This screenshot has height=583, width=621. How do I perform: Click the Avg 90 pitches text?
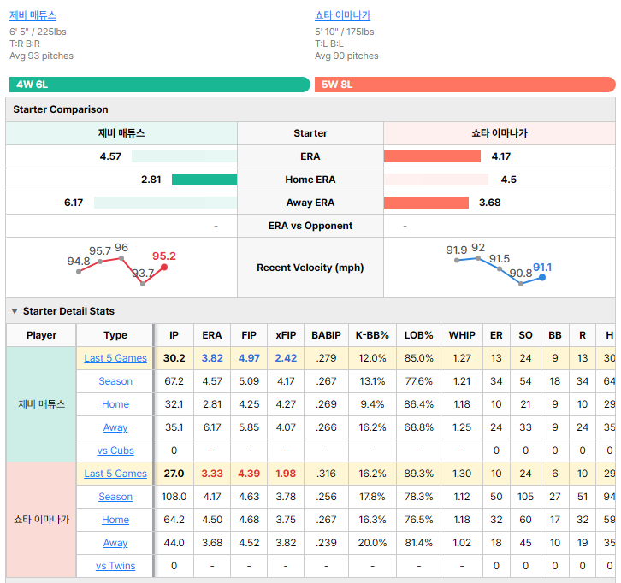(346, 56)
